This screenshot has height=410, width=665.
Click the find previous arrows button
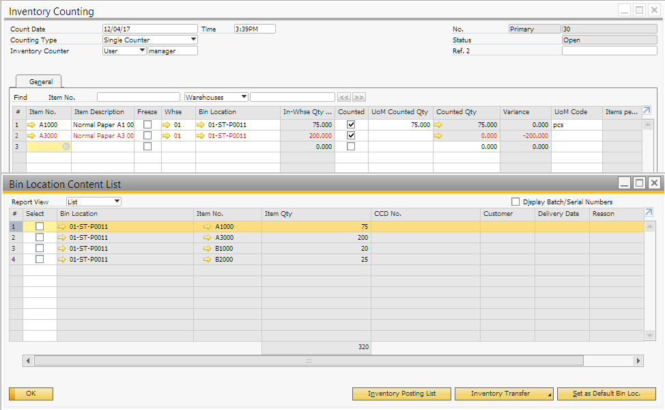click(x=344, y=98)
